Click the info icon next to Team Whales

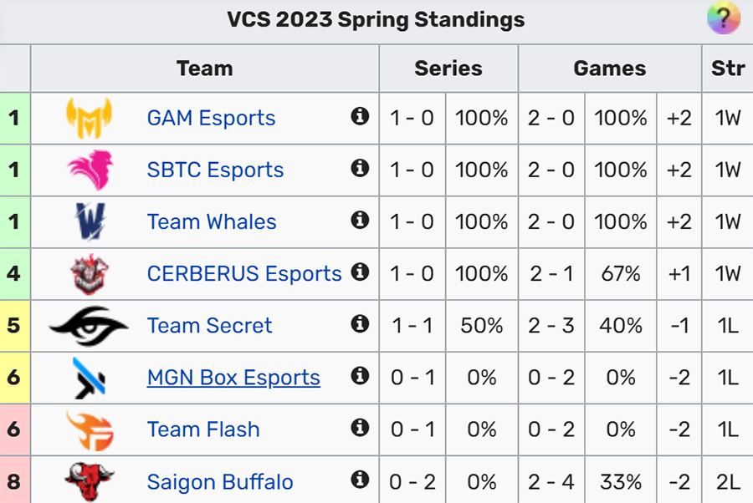click(x=360, y=220)
